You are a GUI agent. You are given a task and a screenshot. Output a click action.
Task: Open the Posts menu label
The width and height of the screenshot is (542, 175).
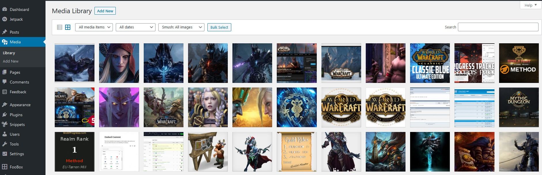(14, 32)
